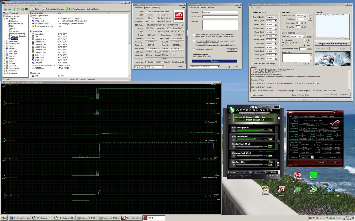Image resolution: width=355 pixels, height=221 pixels.
Task: Switch to Favoriten tab in AIDA64
Action: 13,13
